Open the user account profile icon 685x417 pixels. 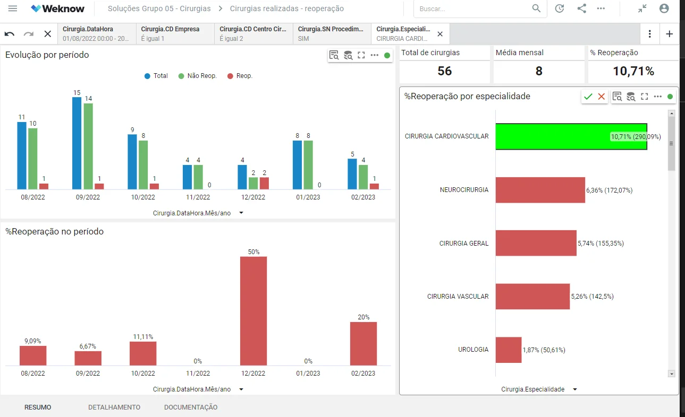click(664, 8)
